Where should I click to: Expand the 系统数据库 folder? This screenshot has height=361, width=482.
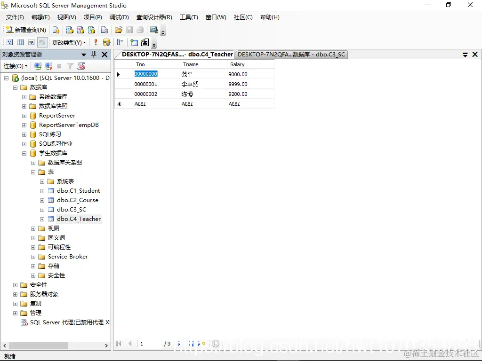24,97
